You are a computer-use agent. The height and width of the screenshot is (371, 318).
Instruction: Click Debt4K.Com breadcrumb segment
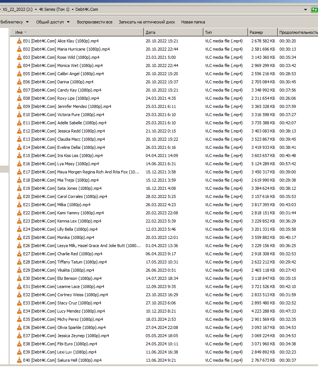87,9
